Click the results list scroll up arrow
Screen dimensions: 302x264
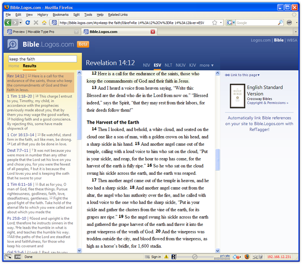(79, 73)
